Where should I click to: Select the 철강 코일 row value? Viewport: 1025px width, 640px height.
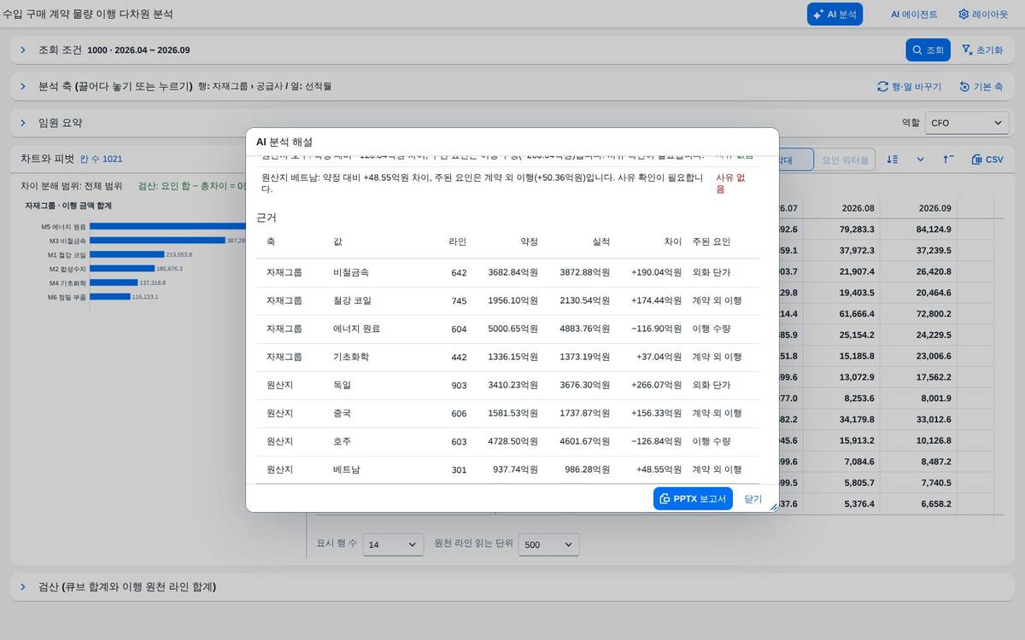pyautogui.click(x=353, y=301)
